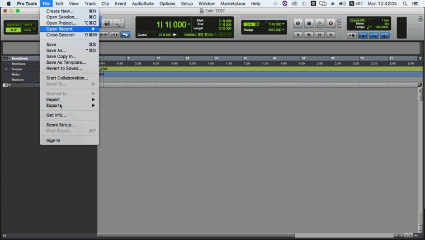Screen dimensions: 425x240
Task: Enable SPOT edit mode
Action: click(28, 25)
